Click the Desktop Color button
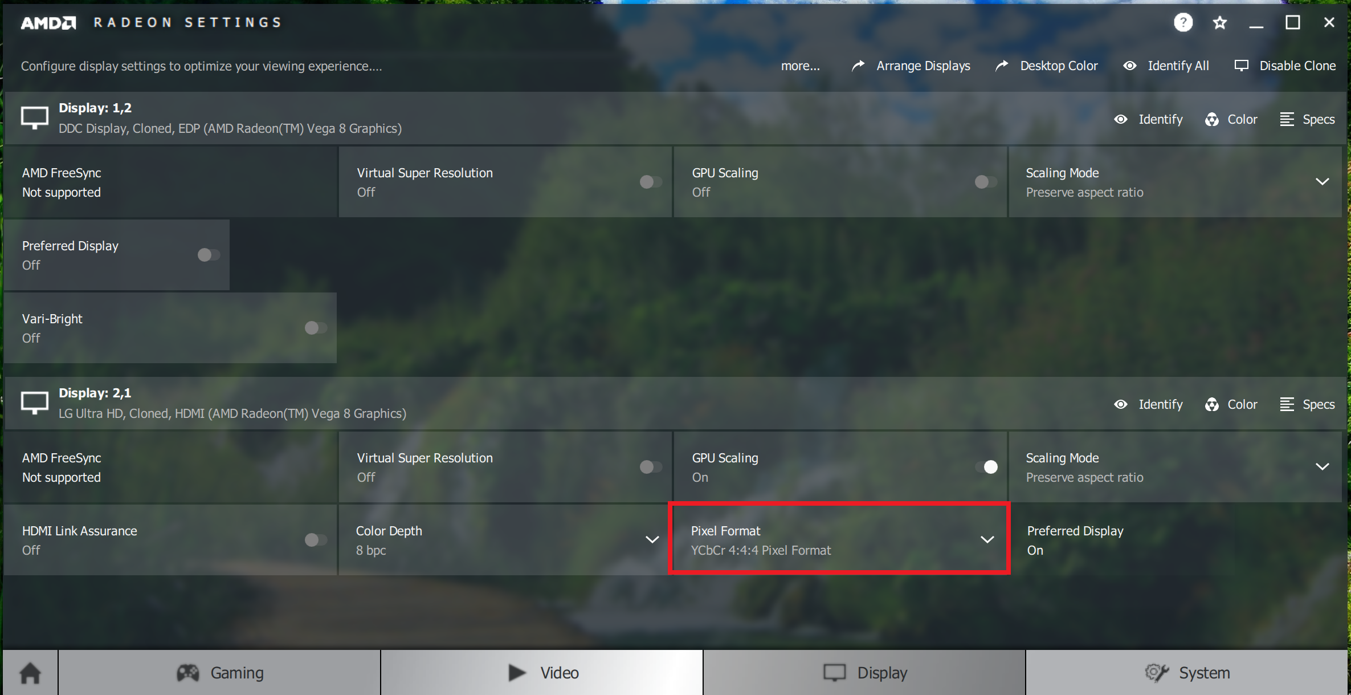 pos(1046,66)
